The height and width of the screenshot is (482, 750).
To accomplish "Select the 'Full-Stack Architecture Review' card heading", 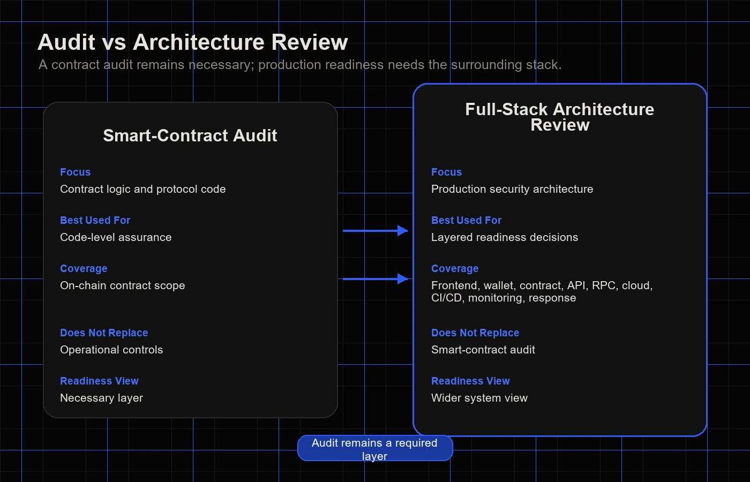I will coord(560,117).
